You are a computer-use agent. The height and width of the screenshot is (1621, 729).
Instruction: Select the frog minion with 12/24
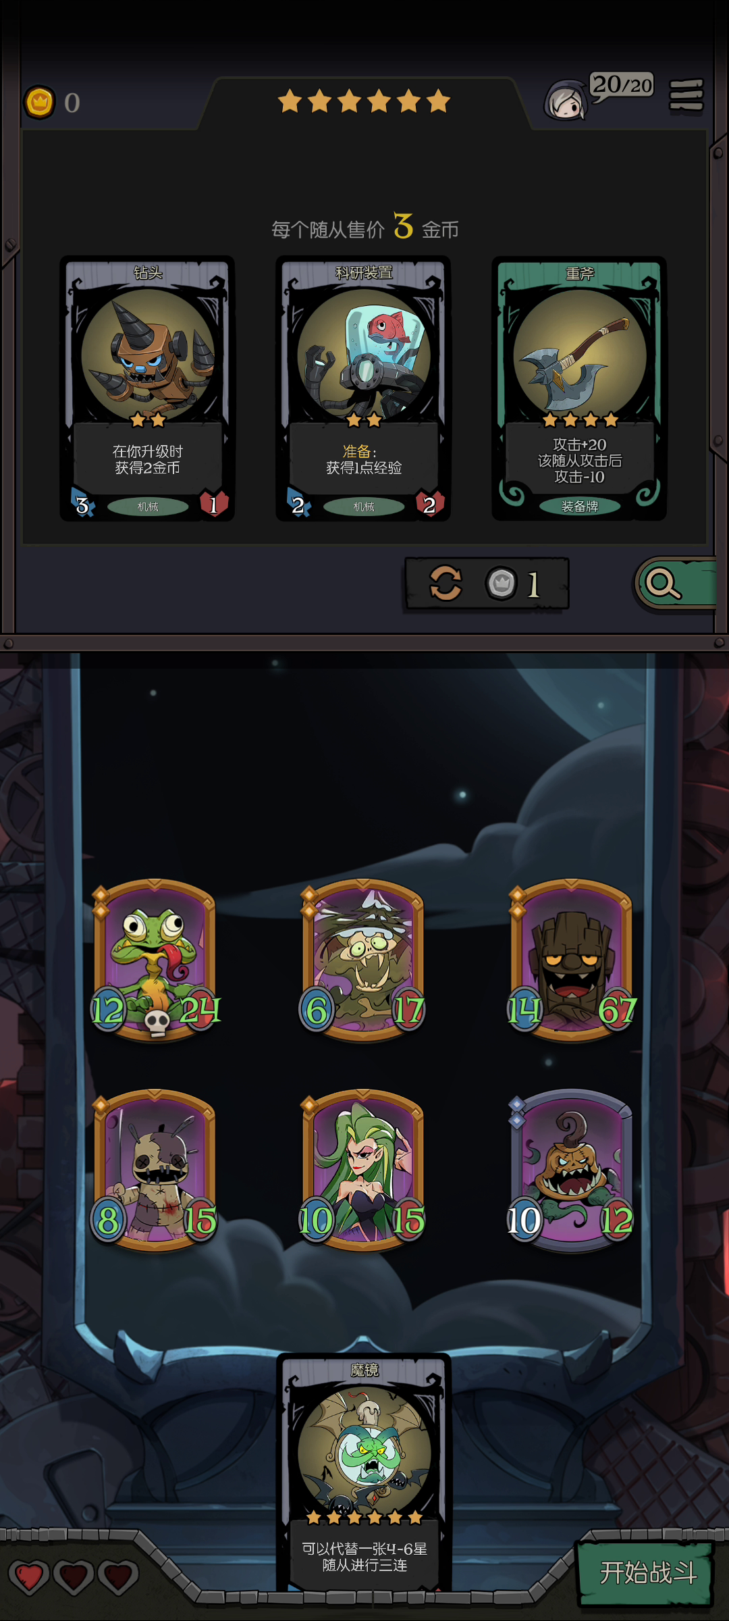pos(155,959)
